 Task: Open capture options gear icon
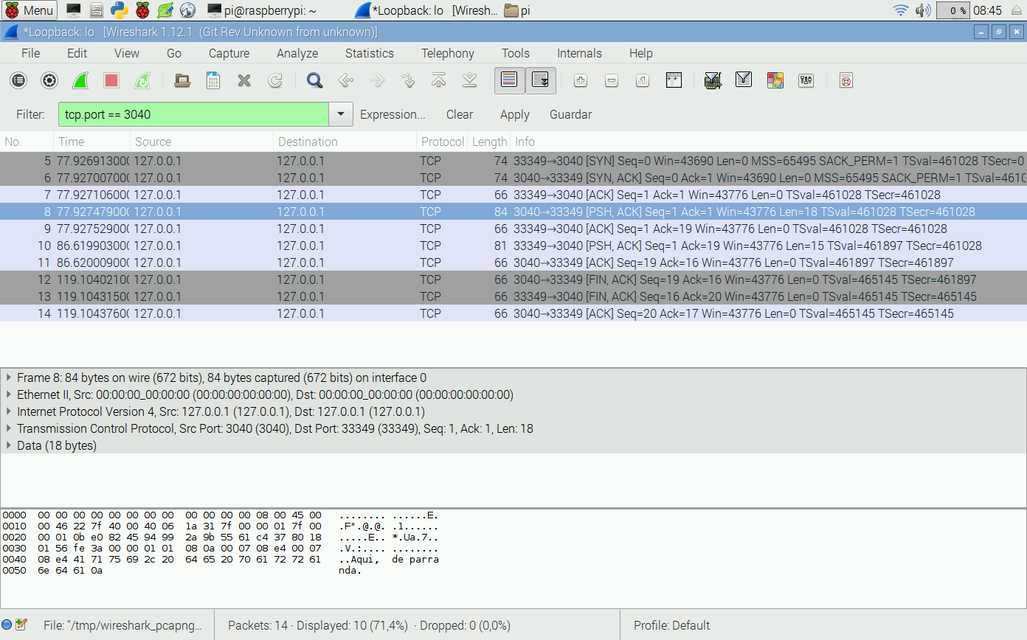(x=49, y=80)
